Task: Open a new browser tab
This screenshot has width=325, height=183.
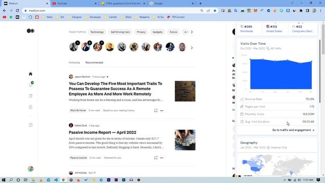Action: [200, 4]
